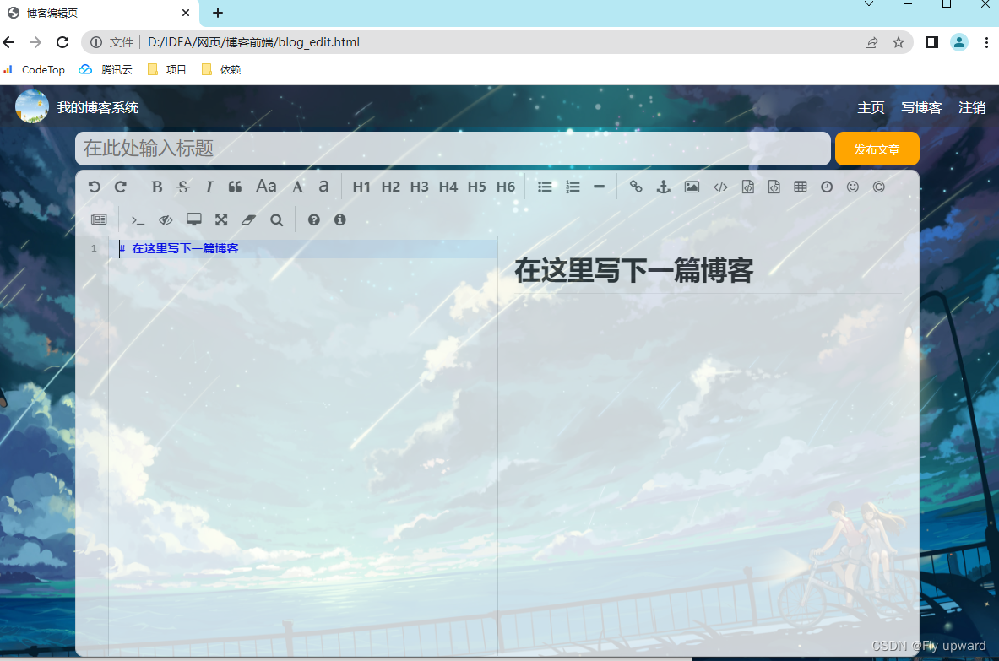
Task: Insert an H3 heading
Action: point(419,187)
